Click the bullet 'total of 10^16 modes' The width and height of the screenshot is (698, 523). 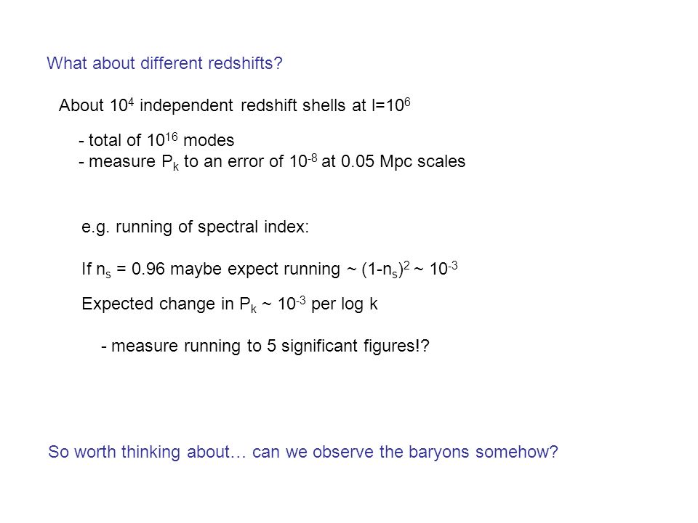point(156,139)
